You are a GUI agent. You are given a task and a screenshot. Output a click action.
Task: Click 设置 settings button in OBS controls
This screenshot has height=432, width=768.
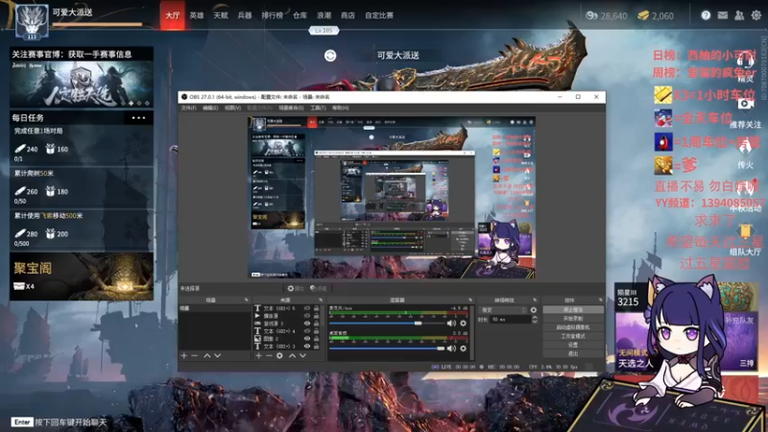(572, 345)
